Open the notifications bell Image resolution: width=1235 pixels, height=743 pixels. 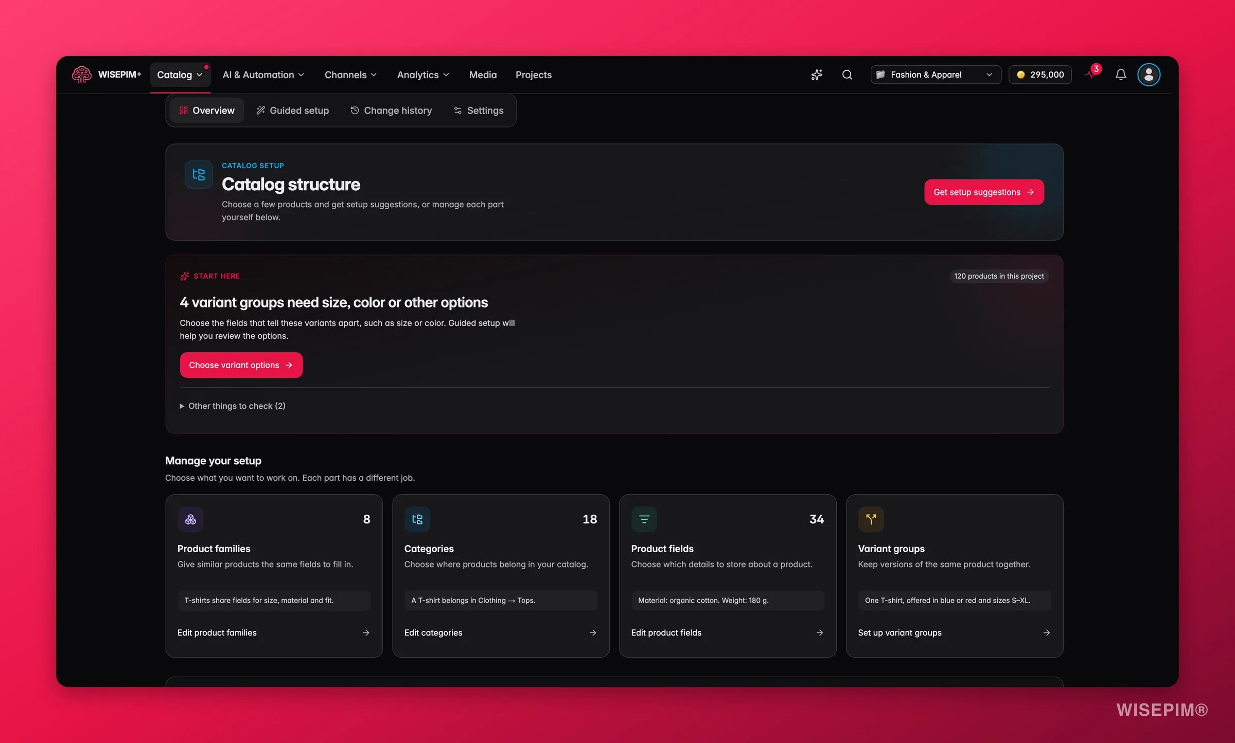click(1121, 75)
